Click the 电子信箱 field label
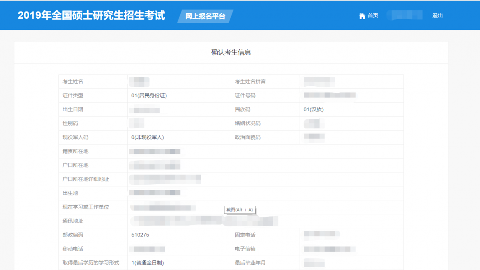 click(246, 249)
